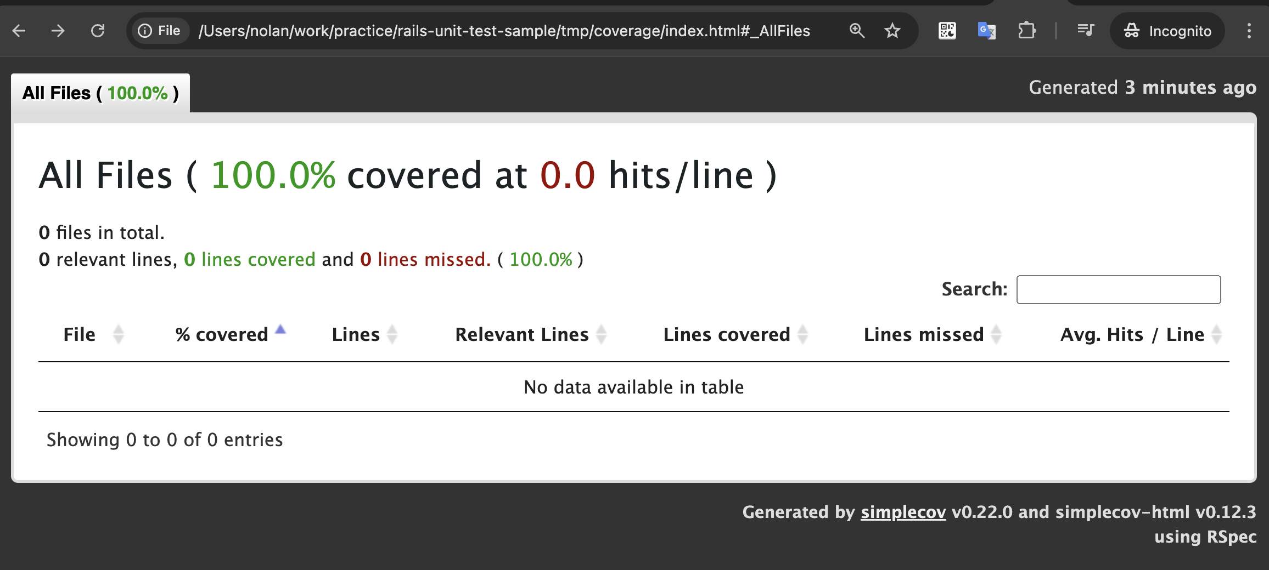The height and width of the screenshot is (570, 1269).
Task: Bookmark this page with the star icon
Action: tap(892, 31)
